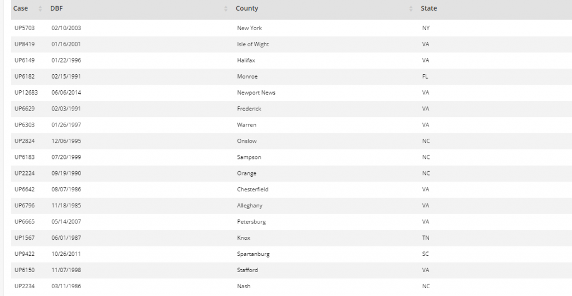Select case UP5703 cell

click(25, 28)
